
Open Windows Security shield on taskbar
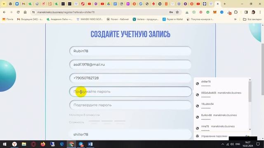point(62,144)
